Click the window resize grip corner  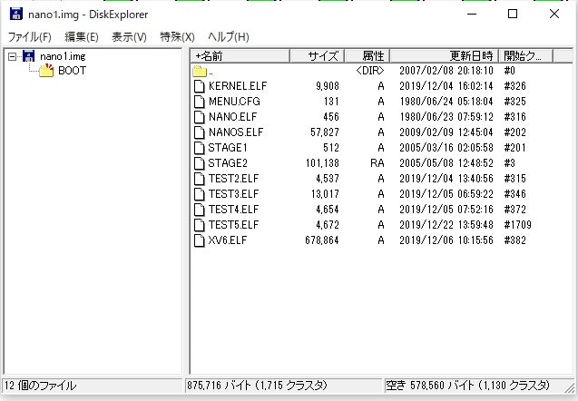pyautogui.click(x=569, y=387)
